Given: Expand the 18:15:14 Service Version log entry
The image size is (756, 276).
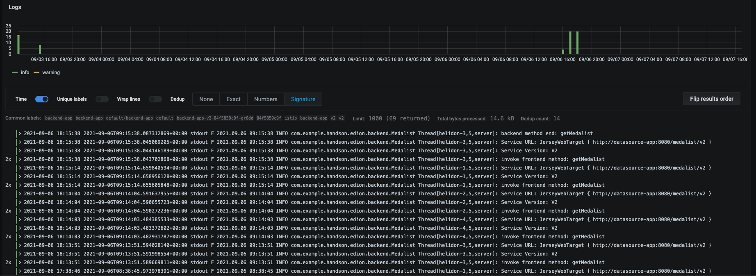Looking at the screenshot, I should 20,176.
